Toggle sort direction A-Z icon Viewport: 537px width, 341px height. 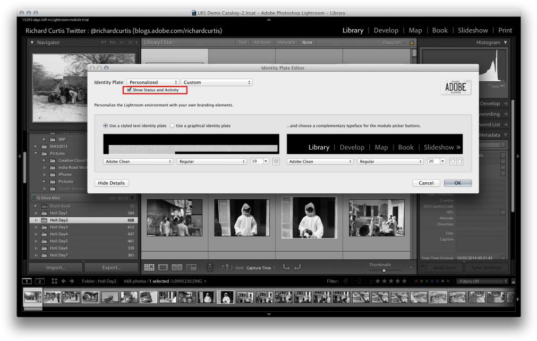(227, 268)
